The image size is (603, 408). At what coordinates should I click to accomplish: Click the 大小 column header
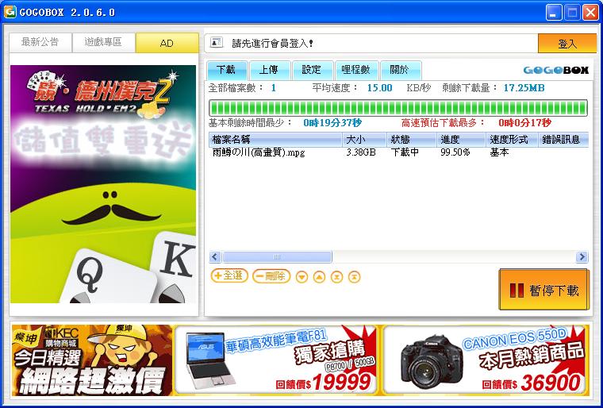tap(364, 140)
